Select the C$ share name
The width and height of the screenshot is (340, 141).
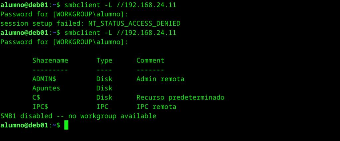[x=36, y=98]
